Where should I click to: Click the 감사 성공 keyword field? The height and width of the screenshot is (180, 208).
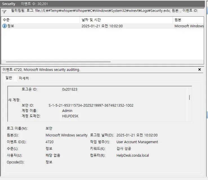[124, 148]
